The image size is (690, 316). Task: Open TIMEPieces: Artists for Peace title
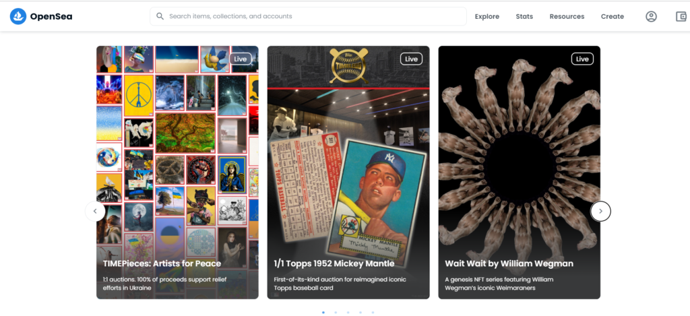tap(162, 263)
